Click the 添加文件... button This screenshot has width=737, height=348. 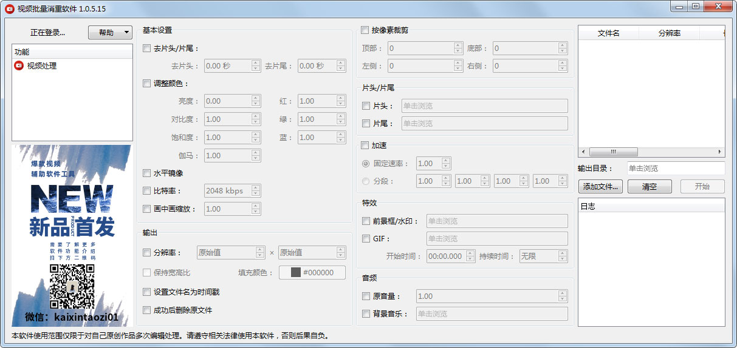pos(600,187)
